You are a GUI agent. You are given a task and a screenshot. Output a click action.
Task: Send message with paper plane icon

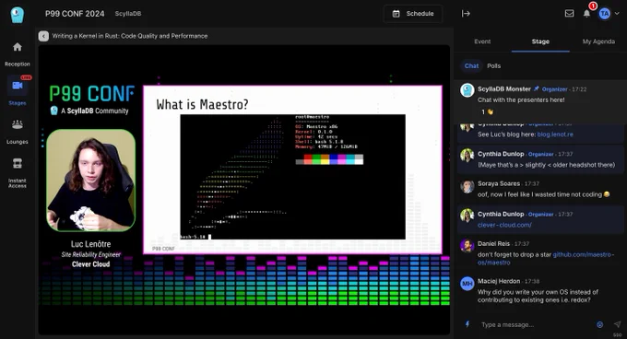tap(617, 324)
